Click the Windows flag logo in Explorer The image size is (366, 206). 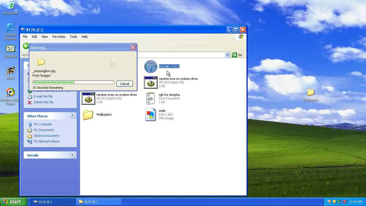pyautogui.click(x=241, y=37)
